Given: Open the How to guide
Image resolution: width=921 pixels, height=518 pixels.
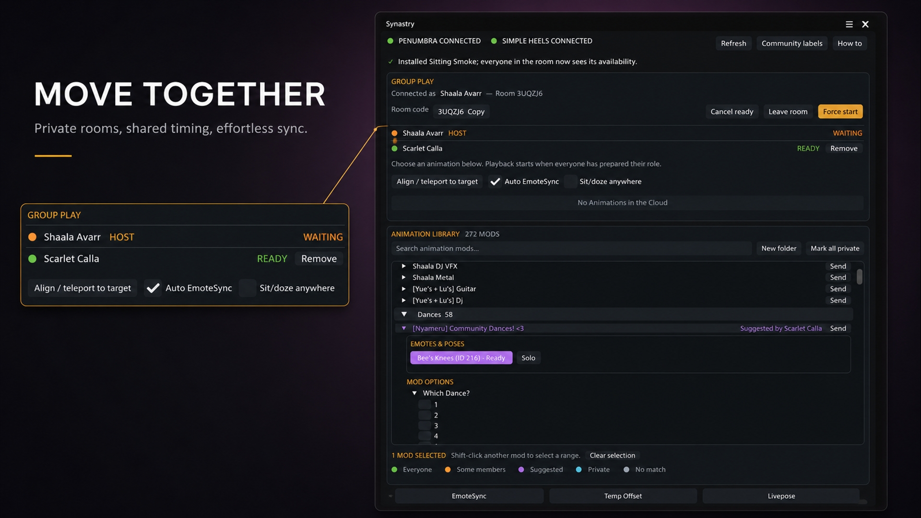Looking at the screenshot, I should tap(850, 43).
